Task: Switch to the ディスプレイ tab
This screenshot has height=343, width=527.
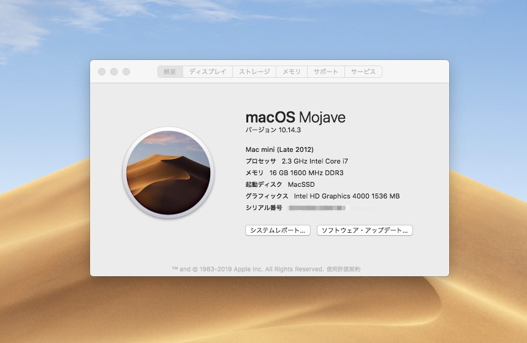Action: pyautogui.click(x=208, y=72)
